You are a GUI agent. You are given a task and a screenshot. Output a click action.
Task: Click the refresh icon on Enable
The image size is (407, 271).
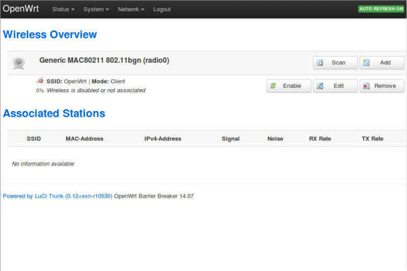coord(274,86)
